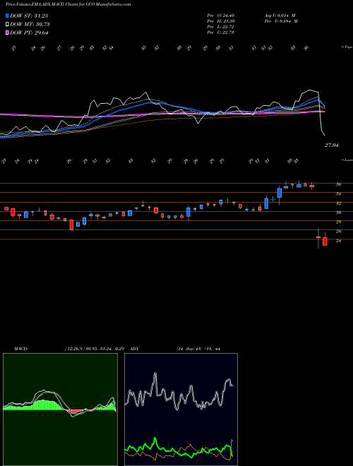Click the 28 price axis label

point(338,222)
